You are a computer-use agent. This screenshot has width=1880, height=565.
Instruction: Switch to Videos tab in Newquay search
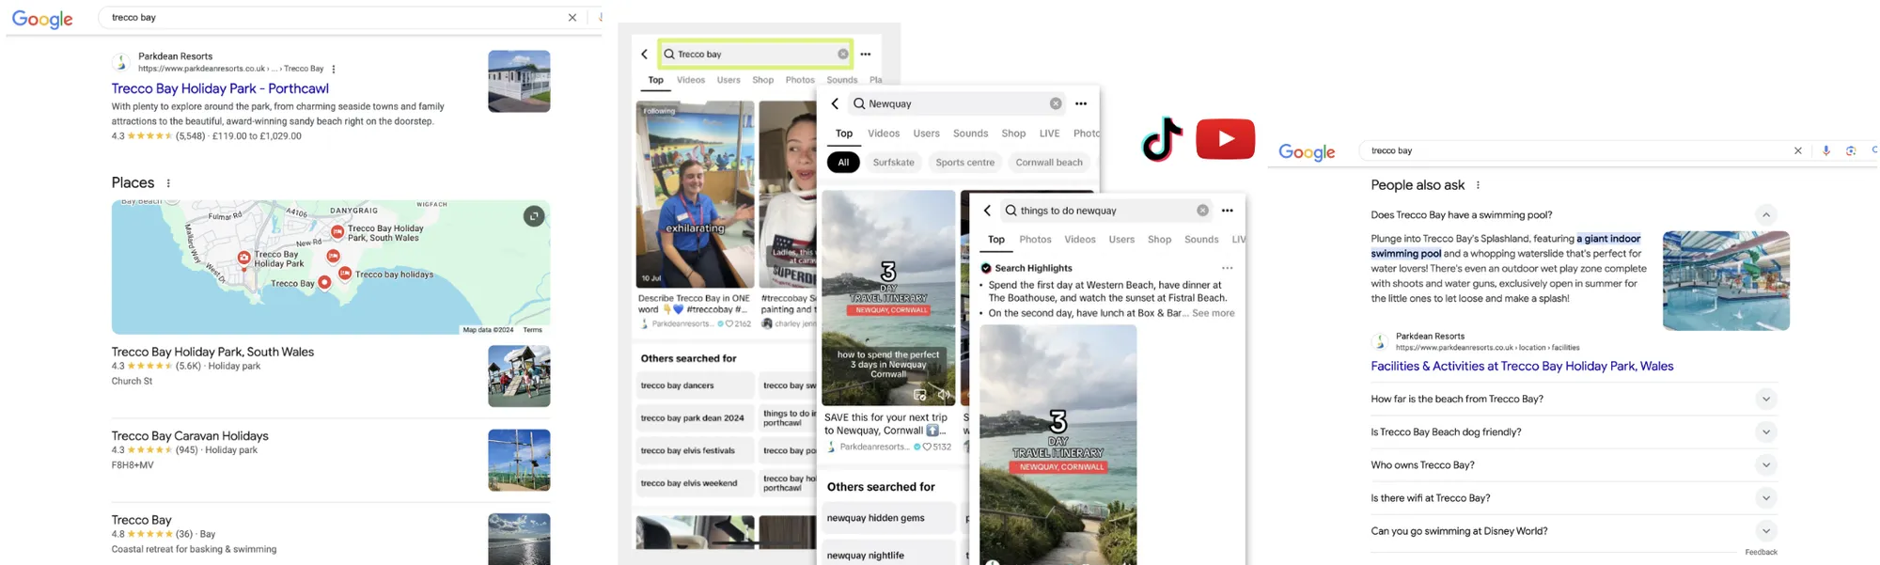click(x=883, y=133)
